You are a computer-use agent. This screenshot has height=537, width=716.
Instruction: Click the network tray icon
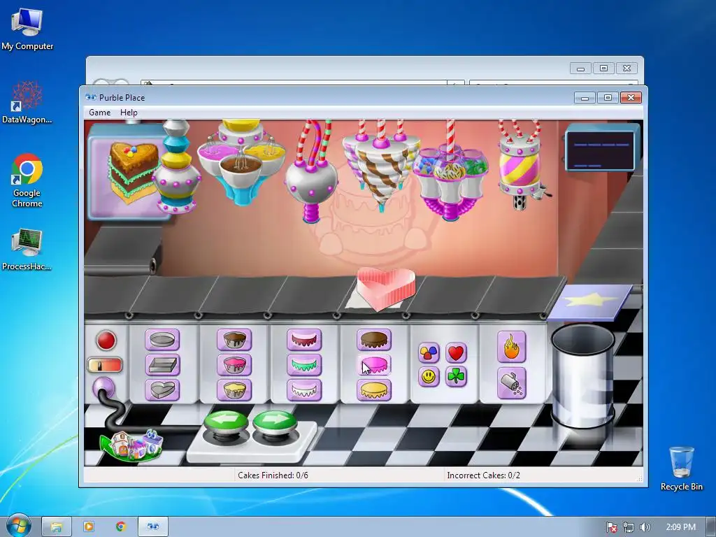click(629, 527)
